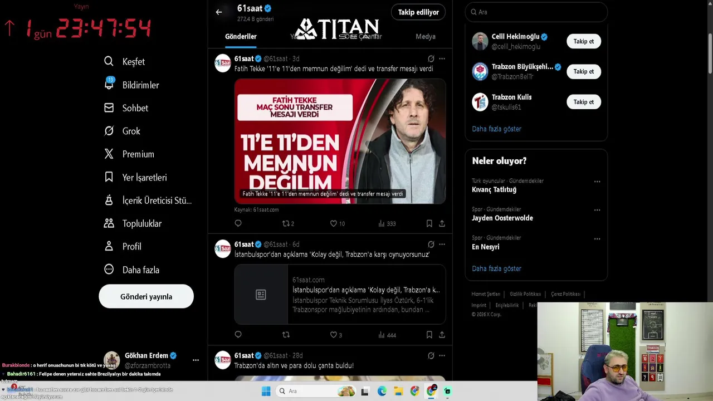713x401 pixels.
Task: Open 61saat avatar on first post
Action: (x=223, y=63)
